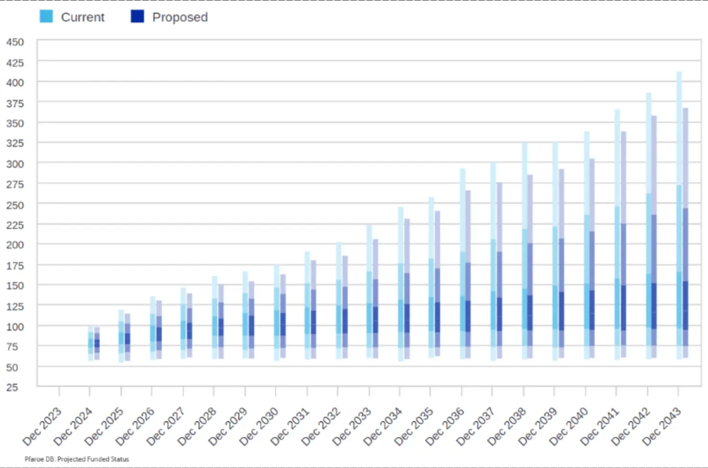Click the 450 y-axis value
This screenshot has height=468, width=708.
pos(15,42)
